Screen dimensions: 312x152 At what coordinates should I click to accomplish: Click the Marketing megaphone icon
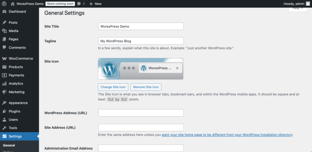pyautogui.click(x=4, y=92)
